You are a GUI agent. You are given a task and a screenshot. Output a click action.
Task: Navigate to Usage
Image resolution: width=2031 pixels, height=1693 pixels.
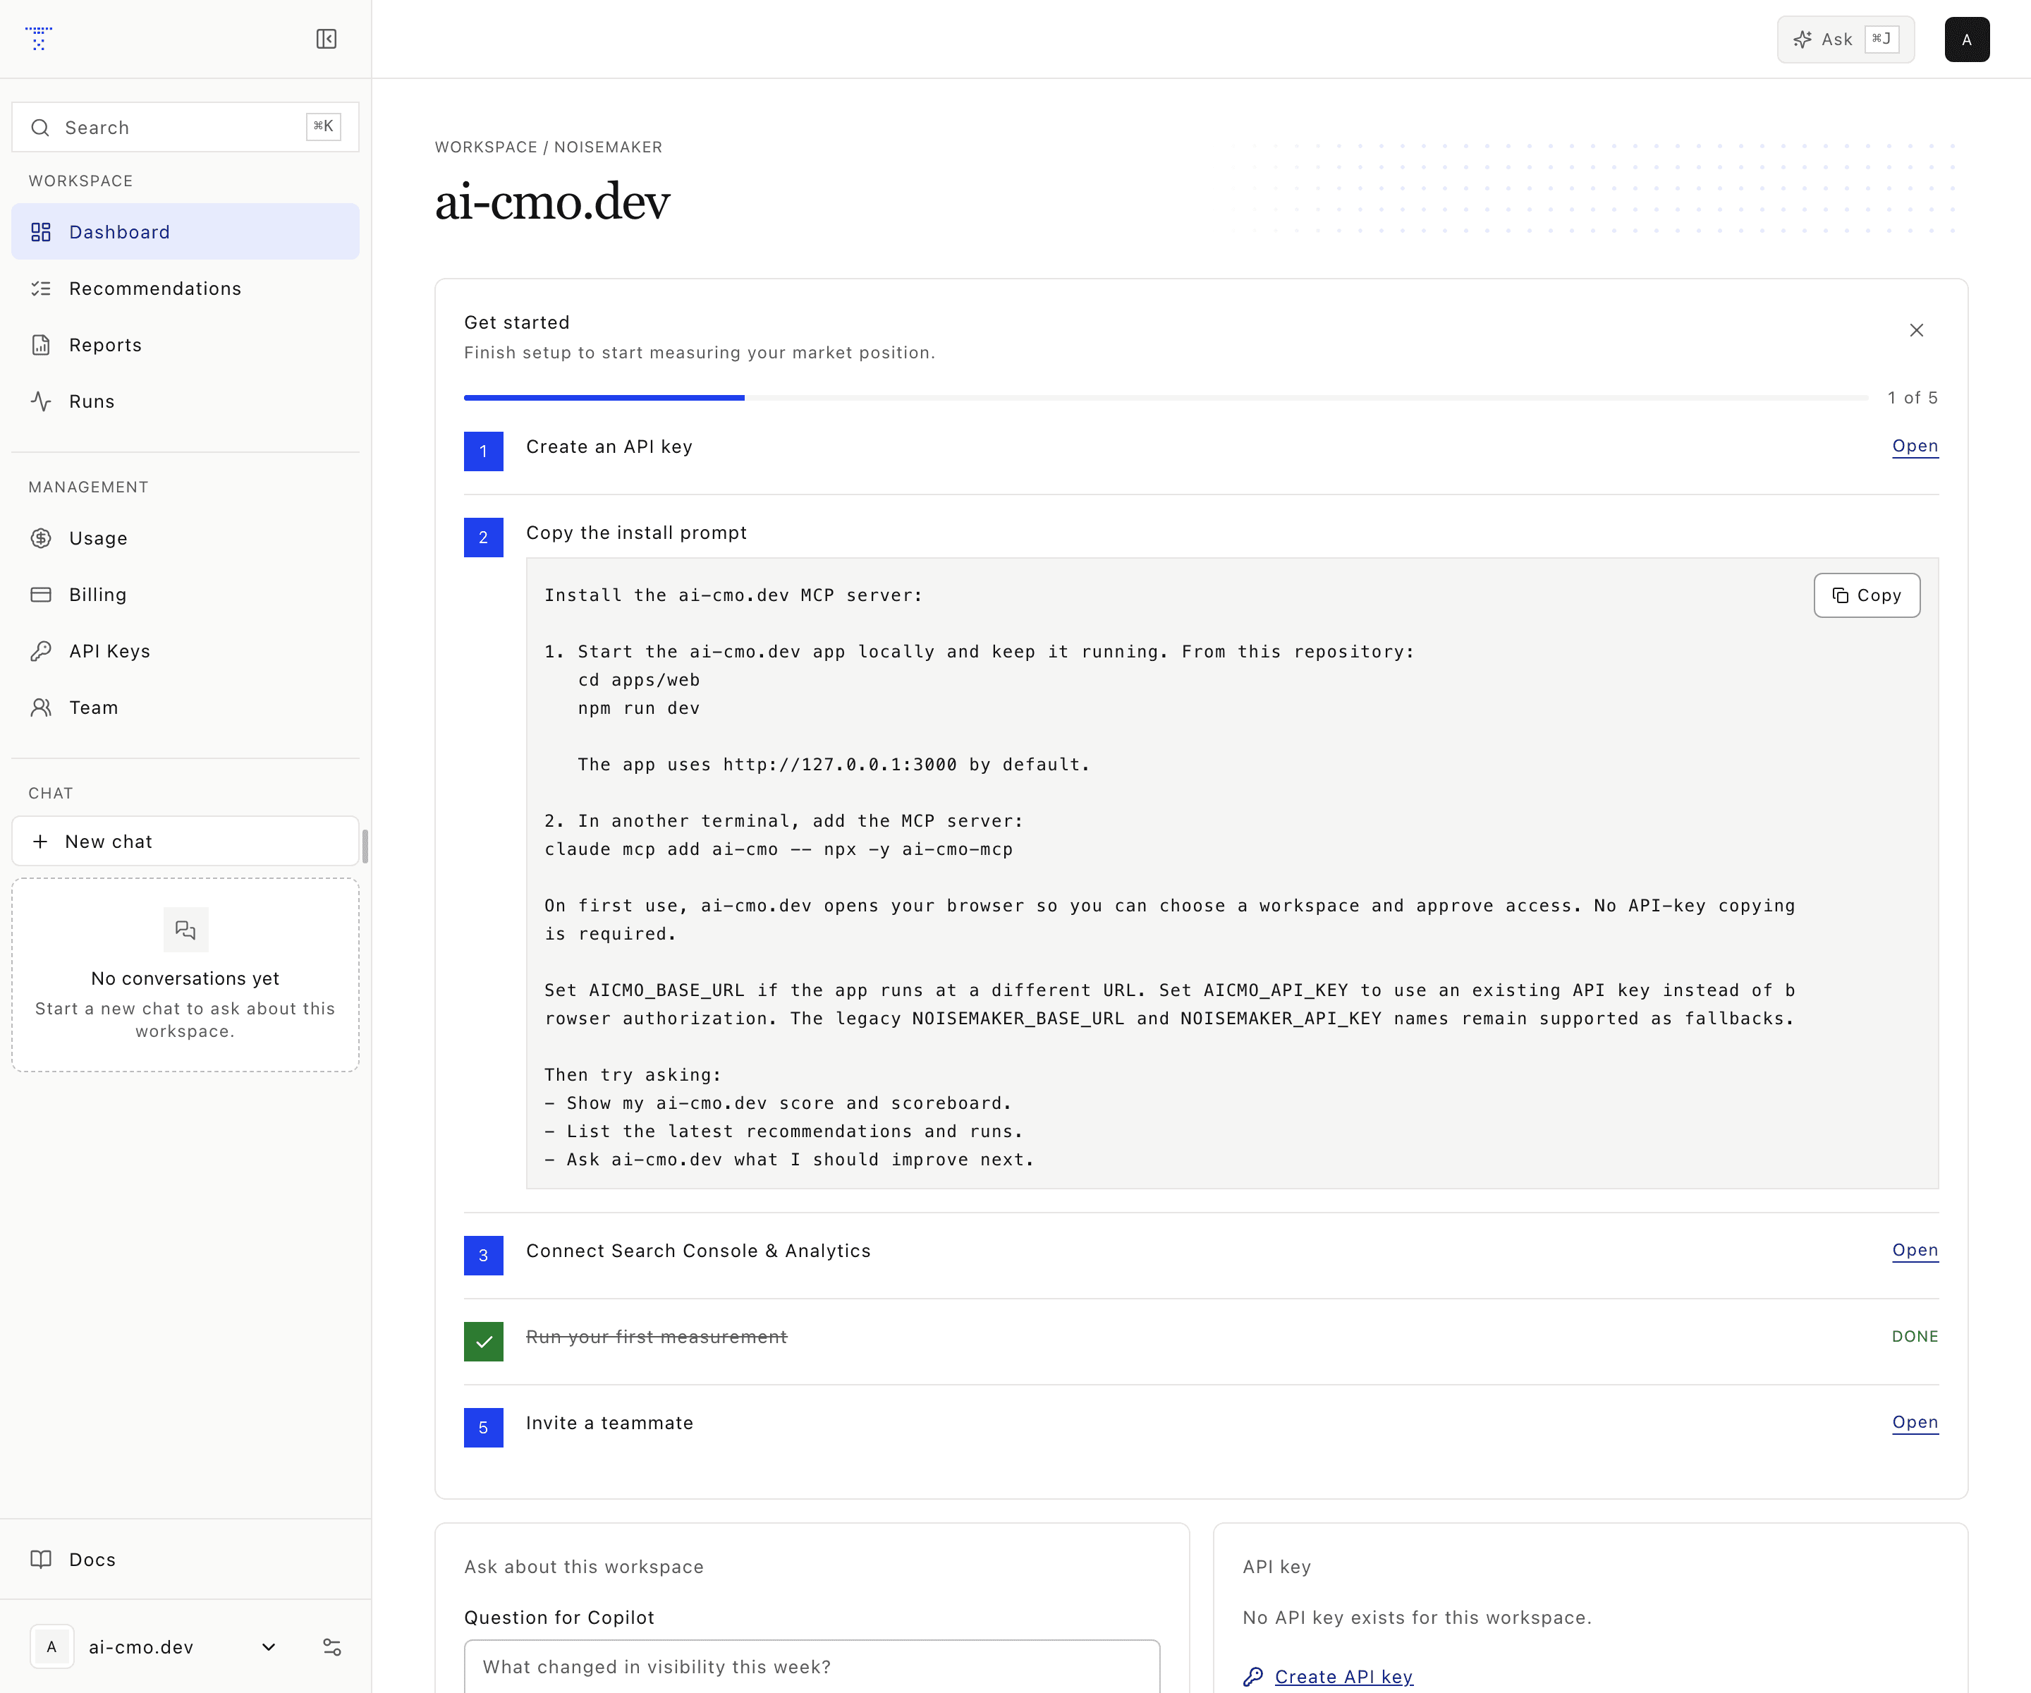coord(185,539)
